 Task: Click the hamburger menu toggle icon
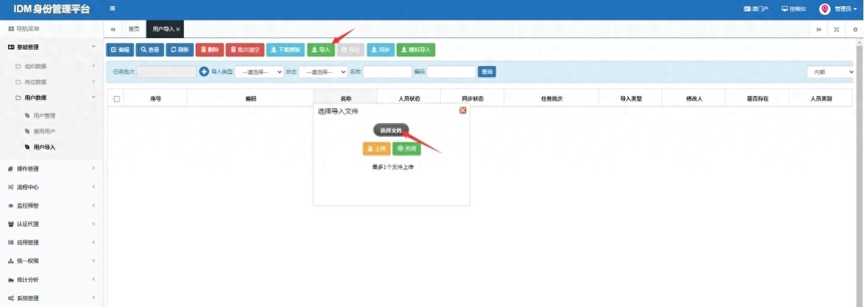coord(112,9)
